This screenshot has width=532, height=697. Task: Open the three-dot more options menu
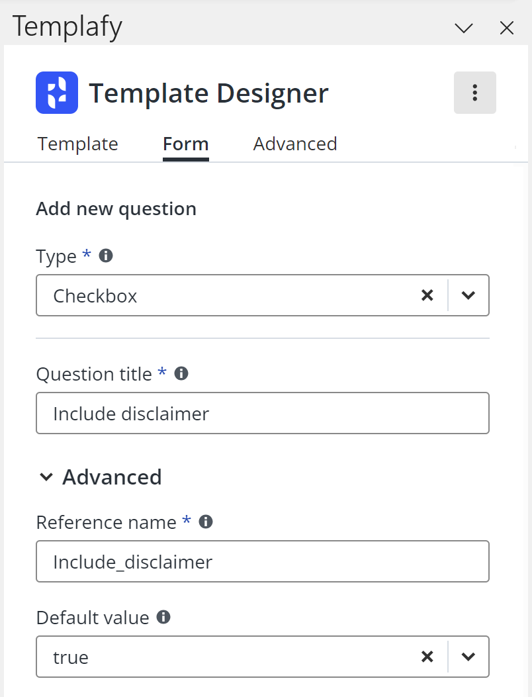pyautogui.click(x=474, y=93)
